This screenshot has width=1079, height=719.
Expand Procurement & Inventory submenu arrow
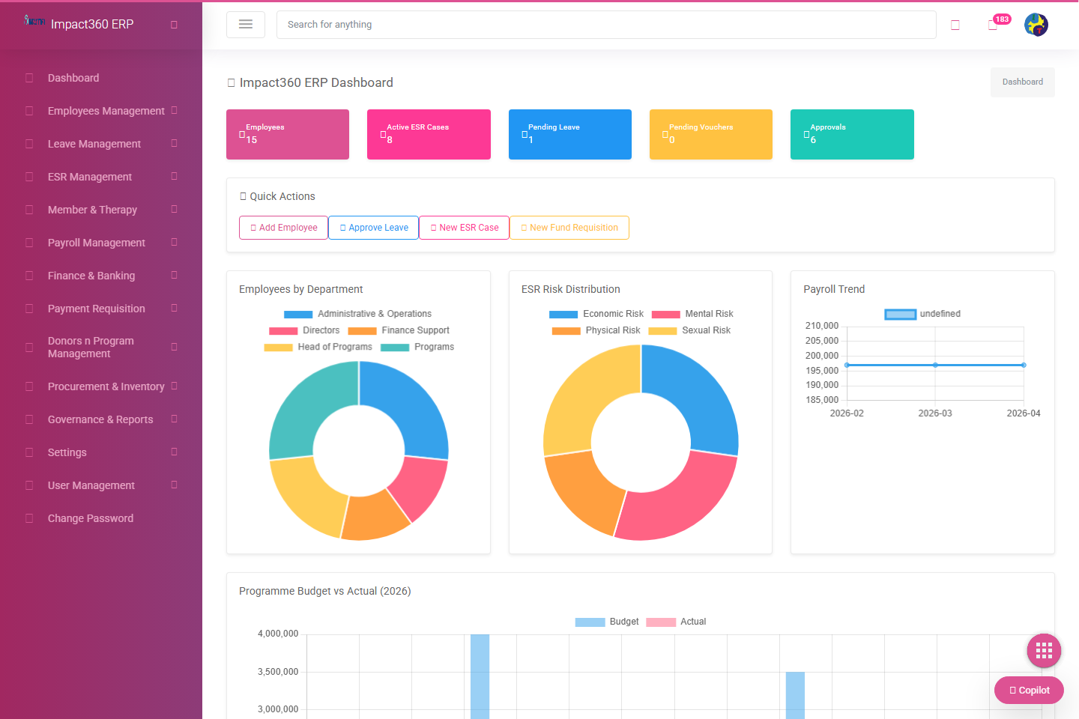174,386
